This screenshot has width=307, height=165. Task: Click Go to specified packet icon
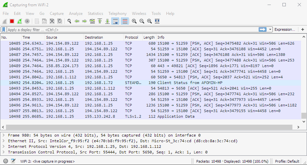(x=92, y=21)
